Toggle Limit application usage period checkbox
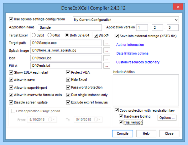 [13, 111]
